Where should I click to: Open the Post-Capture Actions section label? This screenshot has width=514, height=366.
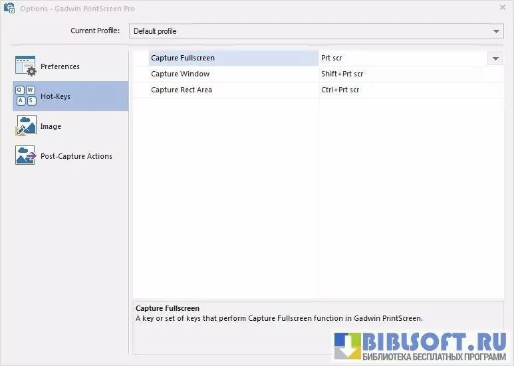(76, 156)
